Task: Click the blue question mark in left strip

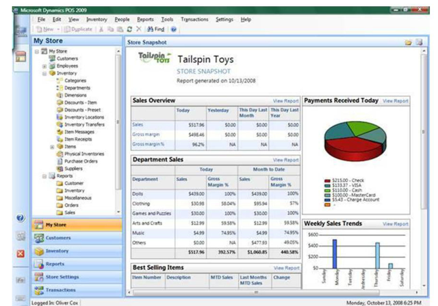Action: (x=21, y=218)
